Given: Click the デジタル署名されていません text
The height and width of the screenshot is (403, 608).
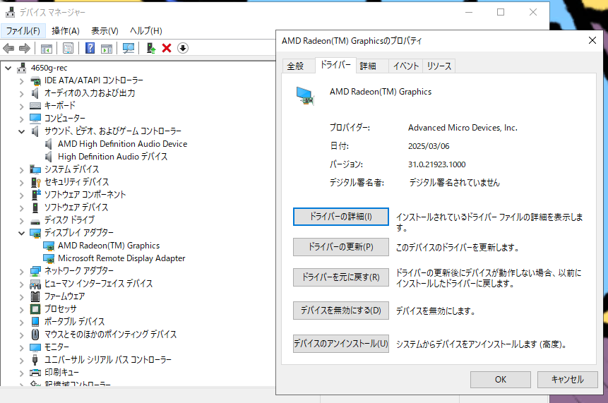Looking at the screenshot, I should click(454, 183).
